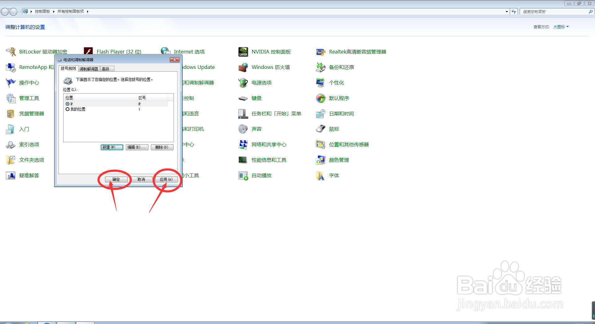The height and width of the screenshot is (324, 595).
Task: Click the explorer Back navigation button
Action: [x=5, y=12]
